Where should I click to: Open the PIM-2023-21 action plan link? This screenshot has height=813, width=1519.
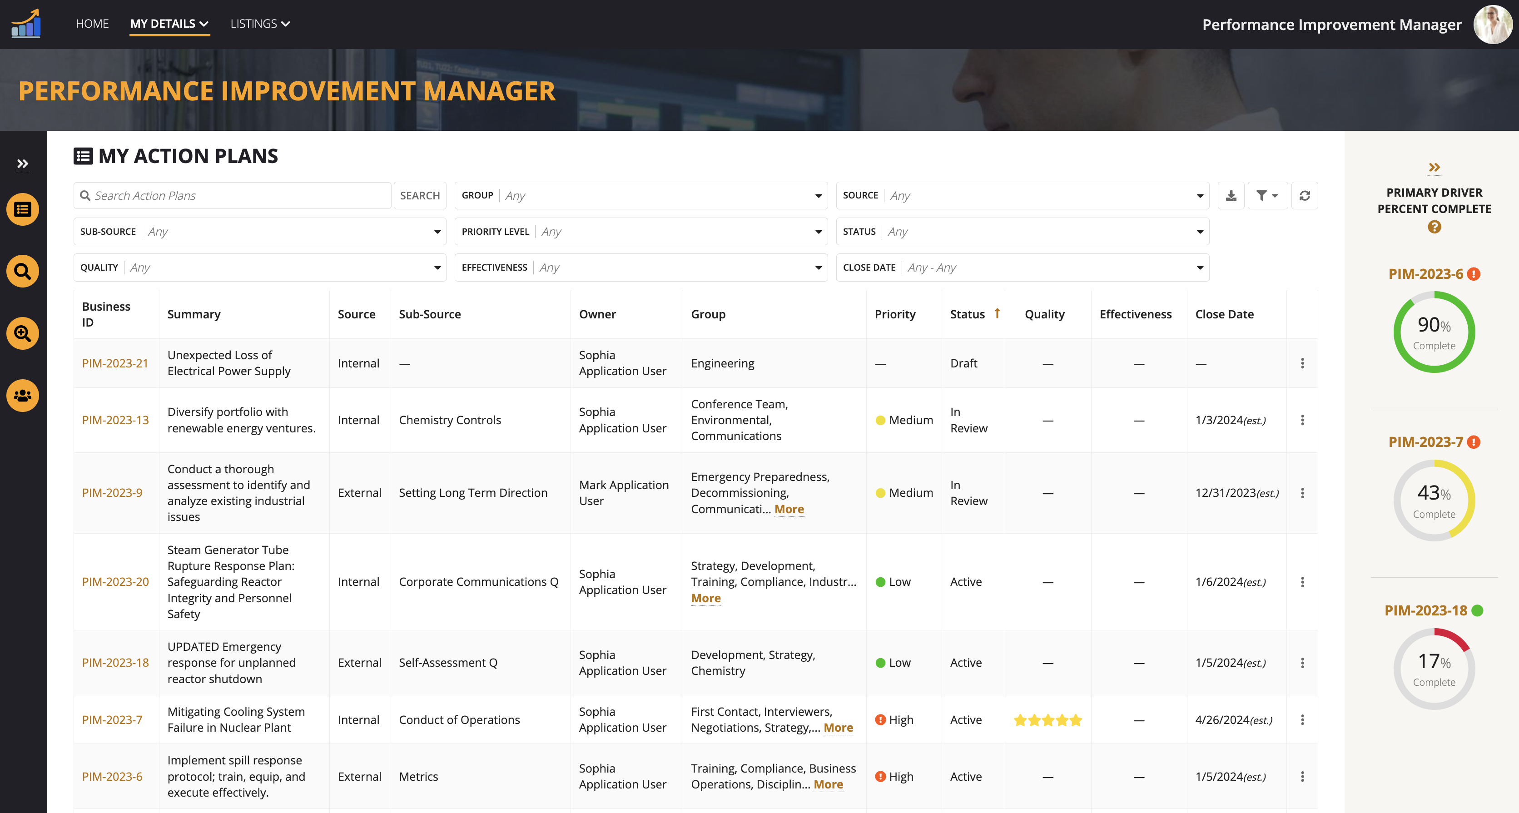[115, 363]
